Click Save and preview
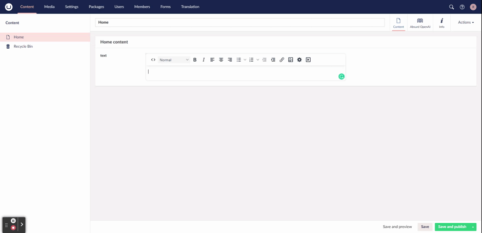This screenshot has height=233, width=482. pyautogui.click(x=397, y=227)
